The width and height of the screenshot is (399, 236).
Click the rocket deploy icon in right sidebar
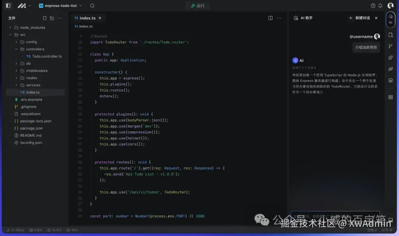click(391, 57)
